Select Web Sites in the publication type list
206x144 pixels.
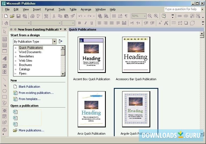tap(26, 61)
